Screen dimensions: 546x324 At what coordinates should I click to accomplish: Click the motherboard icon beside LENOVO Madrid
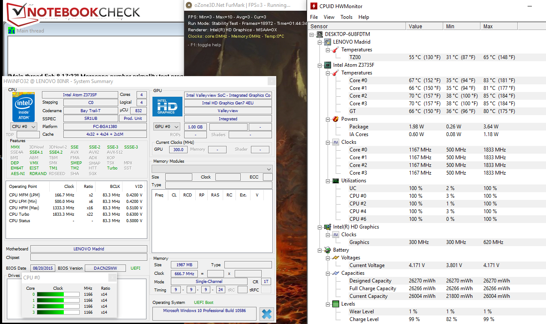[x=328, y=42]
